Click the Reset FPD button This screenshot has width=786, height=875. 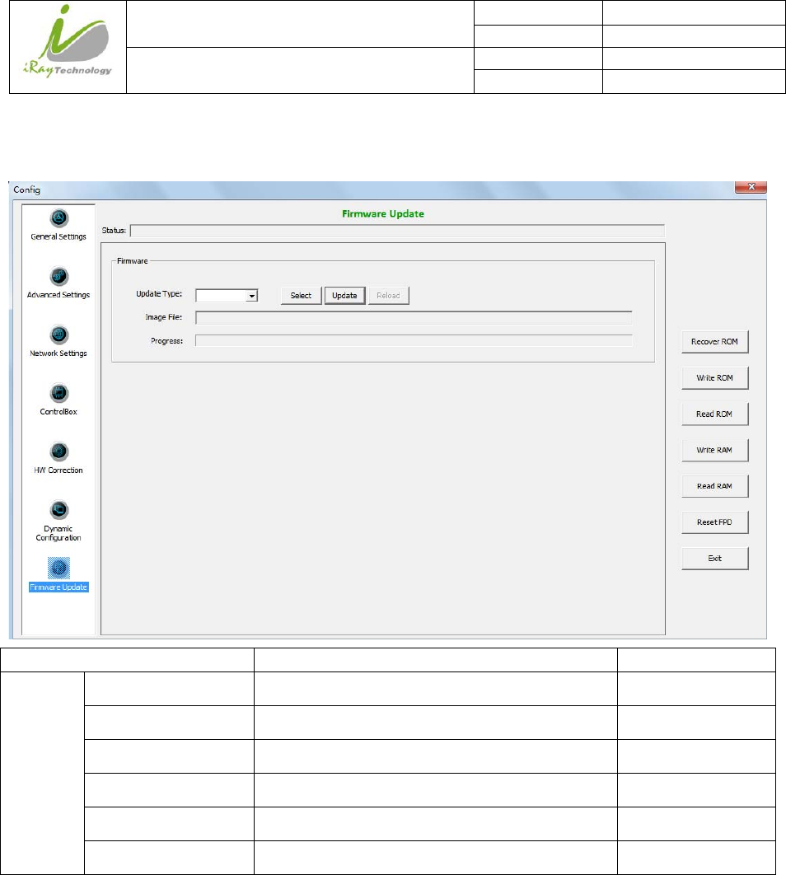pos(714,522)
